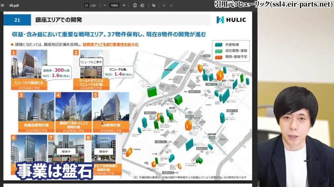This screenshot has width=334, height=187.
Task: Click the orange highlighted text 容積率アップを図り事業性を最大化
Action: [111, 44]
